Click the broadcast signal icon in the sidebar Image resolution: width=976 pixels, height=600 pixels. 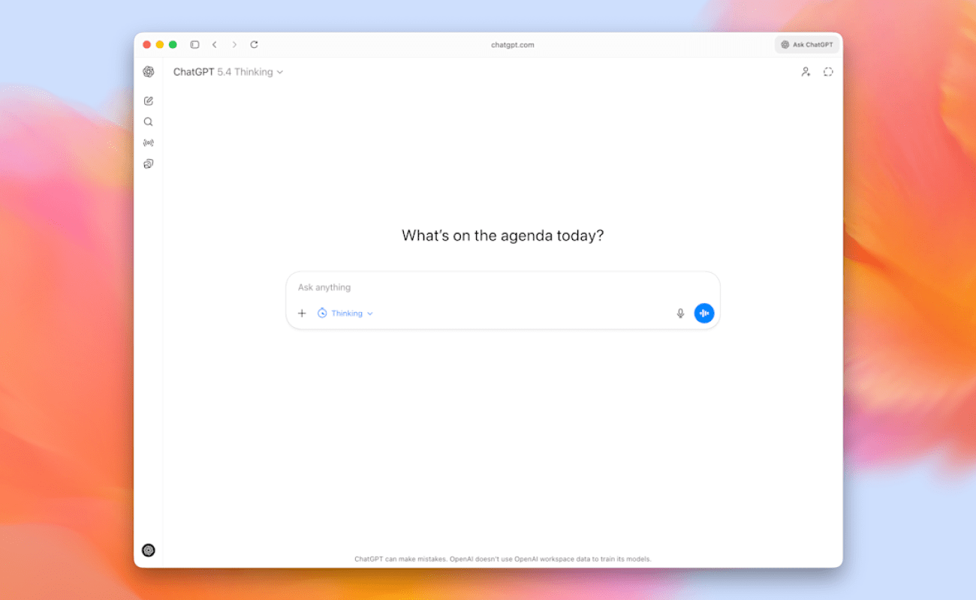point(149,142)
